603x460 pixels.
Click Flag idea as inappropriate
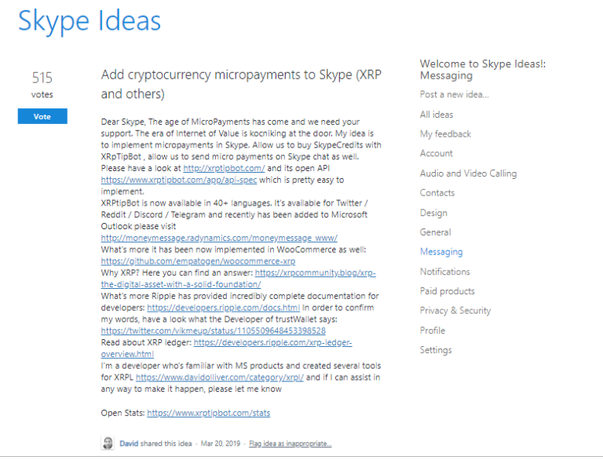[290, 444]
